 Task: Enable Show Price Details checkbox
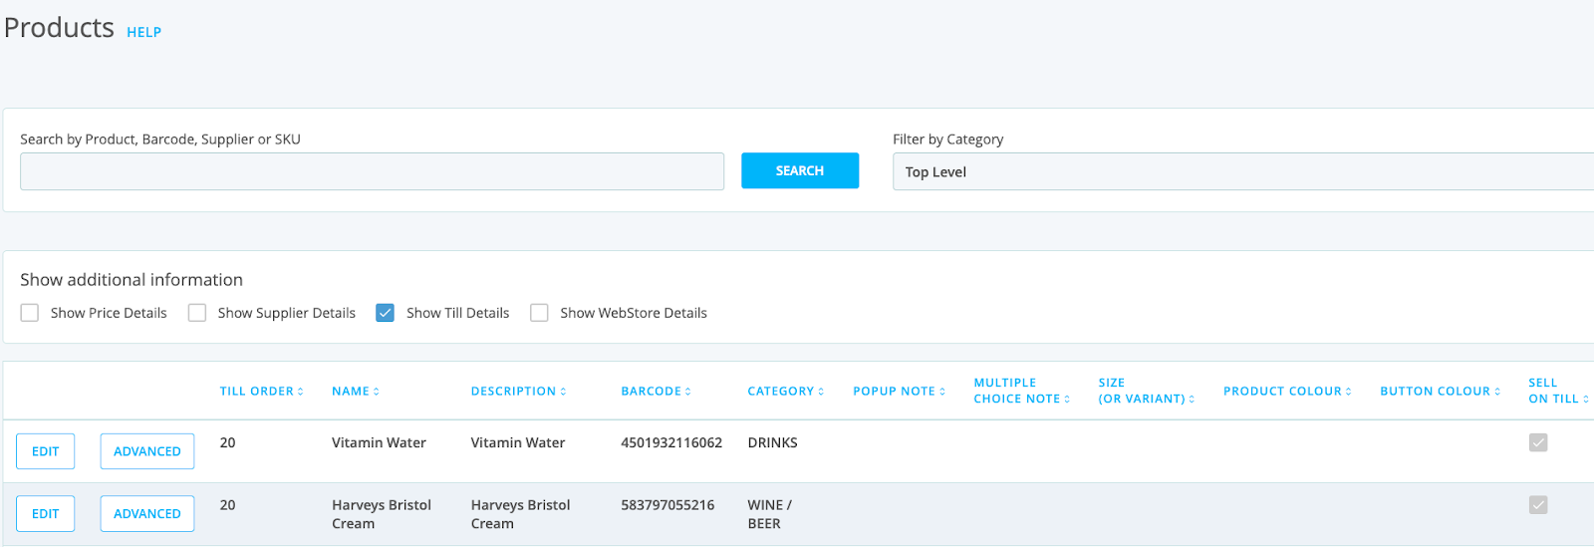pos(30,313)
